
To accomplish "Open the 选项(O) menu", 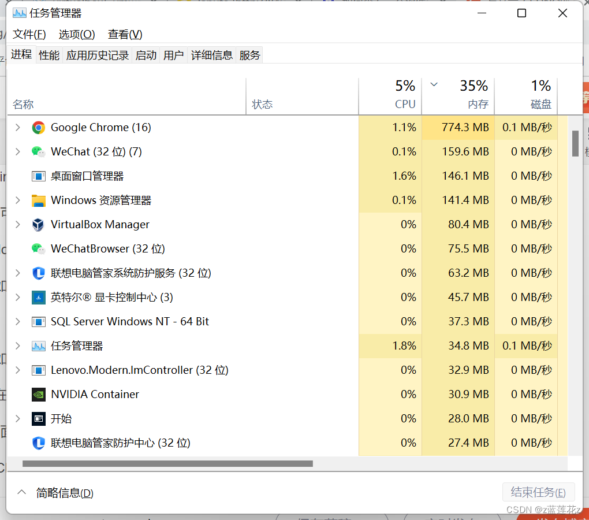I will 77,35.
